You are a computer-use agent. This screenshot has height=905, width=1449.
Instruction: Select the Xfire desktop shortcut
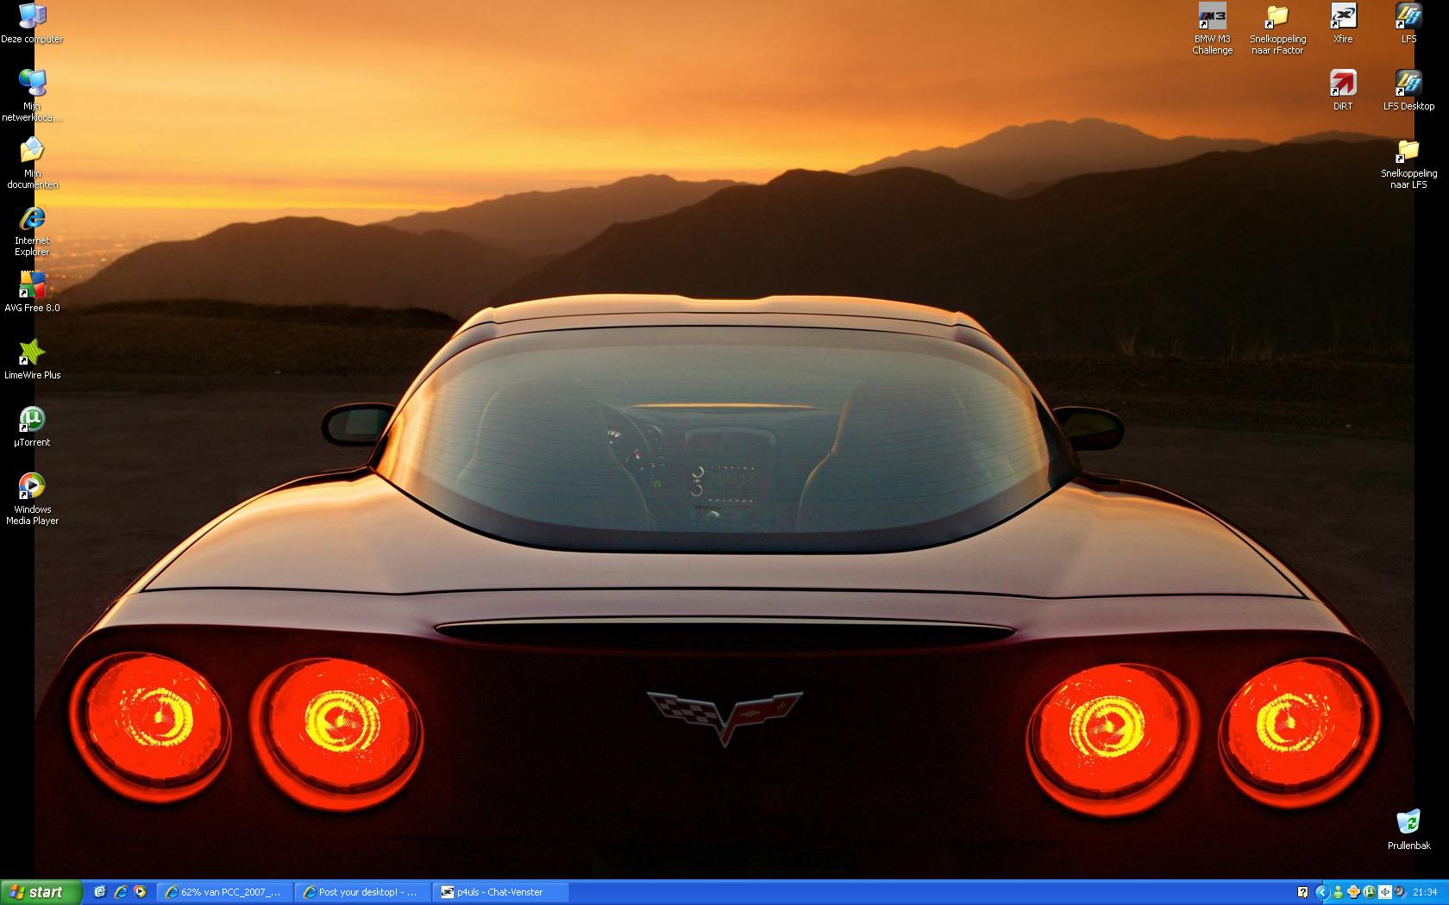1343,23
